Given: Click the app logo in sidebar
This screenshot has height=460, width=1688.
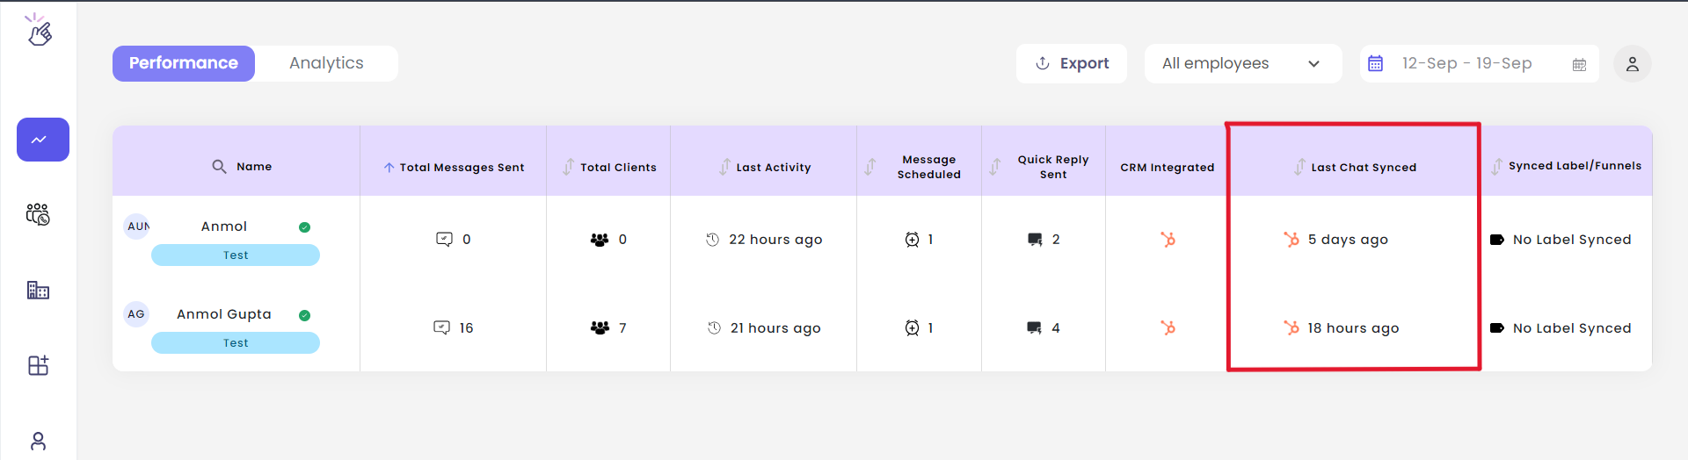Looking at the screenshot, I should 38,30.
